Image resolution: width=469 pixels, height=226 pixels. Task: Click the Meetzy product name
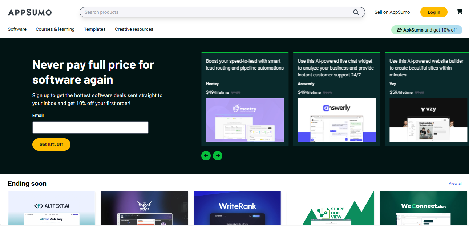[x=213, y=84]
